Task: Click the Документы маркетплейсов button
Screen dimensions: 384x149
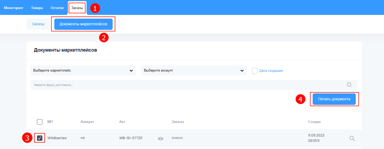Action: tap(83, 24)
